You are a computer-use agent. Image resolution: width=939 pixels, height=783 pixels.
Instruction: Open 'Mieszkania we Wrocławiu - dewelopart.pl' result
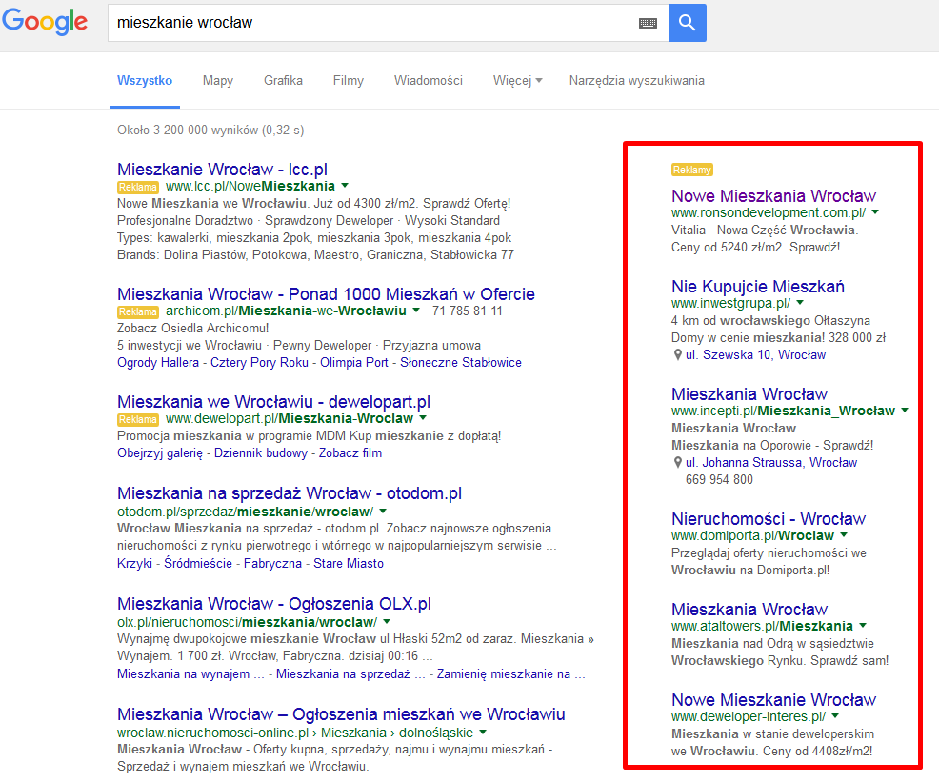point(273,401)
